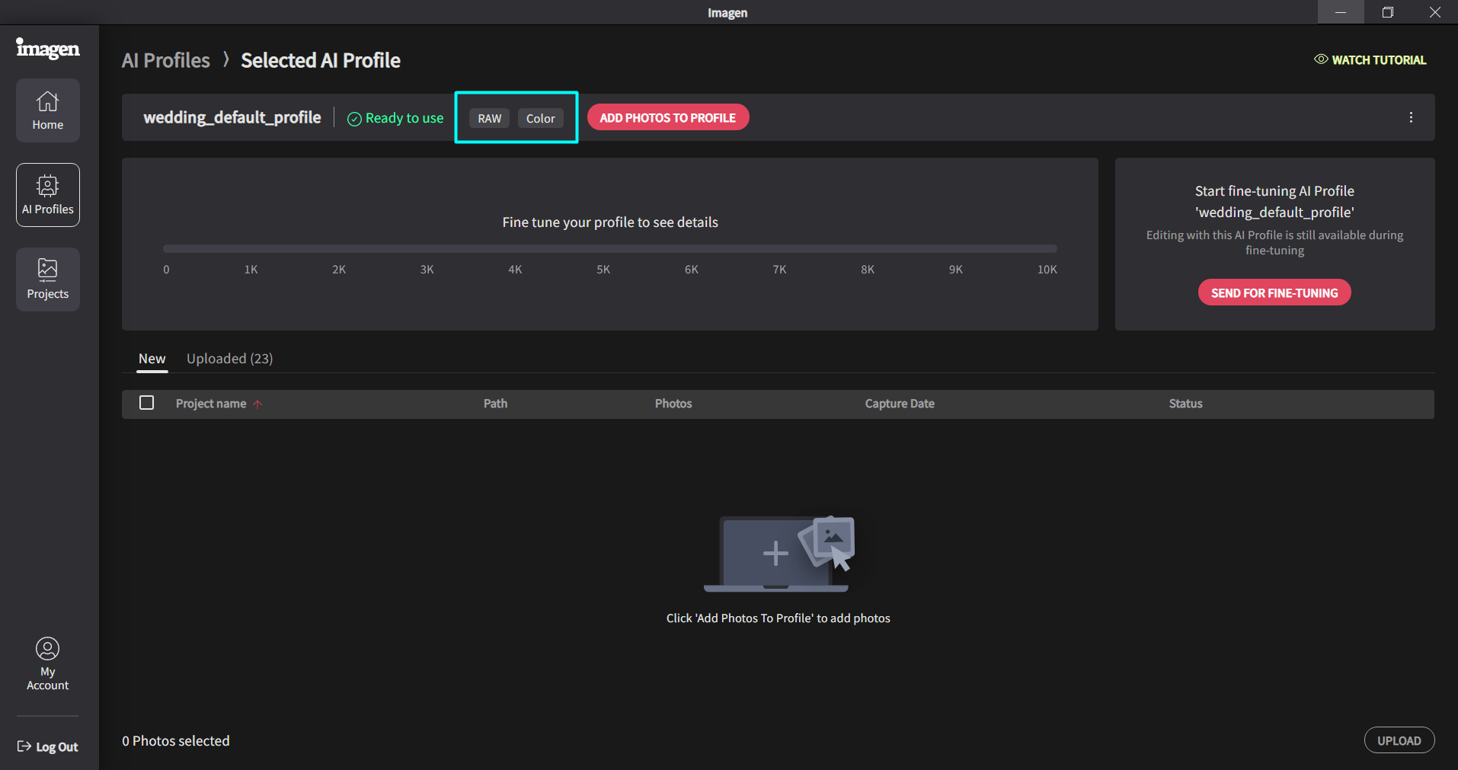Click the laptop add-photos illustration
The image size is (1458, 770).
pos(779,554)
